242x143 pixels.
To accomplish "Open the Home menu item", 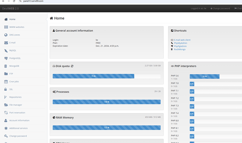I will pyautogui.click(x=12, y=19).
